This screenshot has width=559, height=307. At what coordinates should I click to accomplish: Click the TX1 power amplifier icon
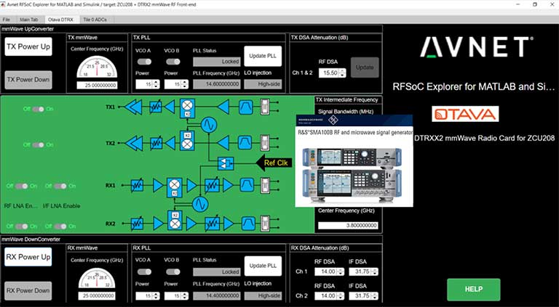(x=134, y=107)
